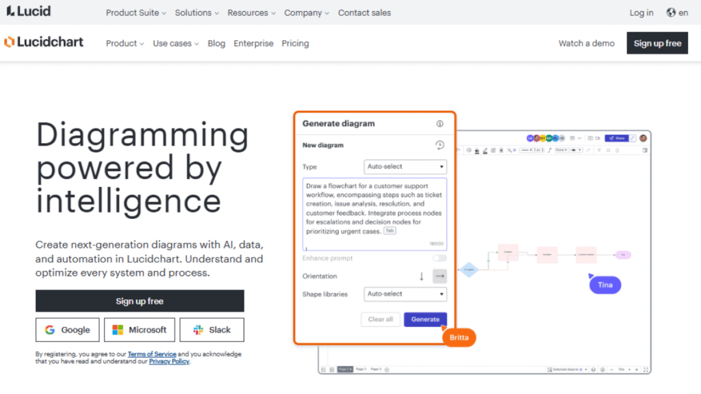
Task: Select the vertical orientation arrow
Action: [421, 276]
